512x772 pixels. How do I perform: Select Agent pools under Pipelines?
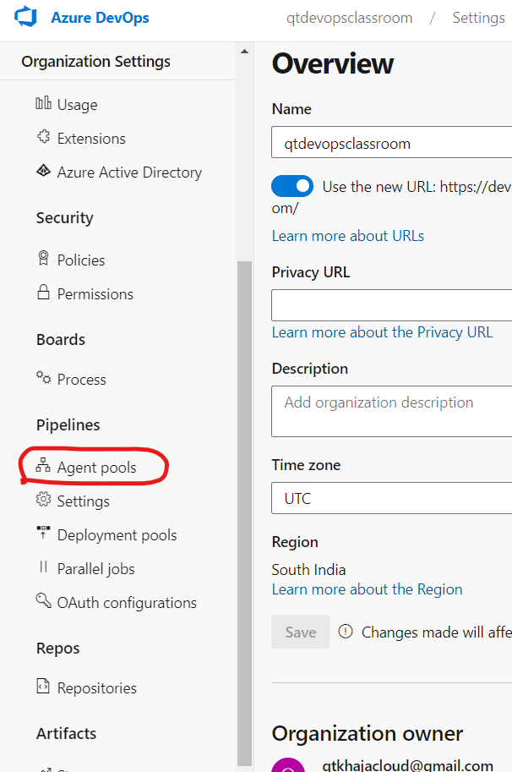[97, 468]
